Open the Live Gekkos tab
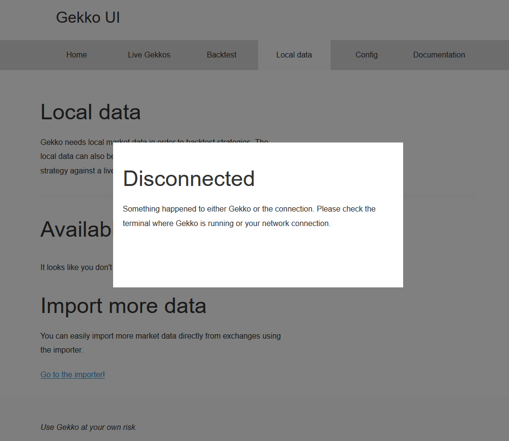Image resolution: width=509 pixels, height=441 pixels. coord(149,55)
